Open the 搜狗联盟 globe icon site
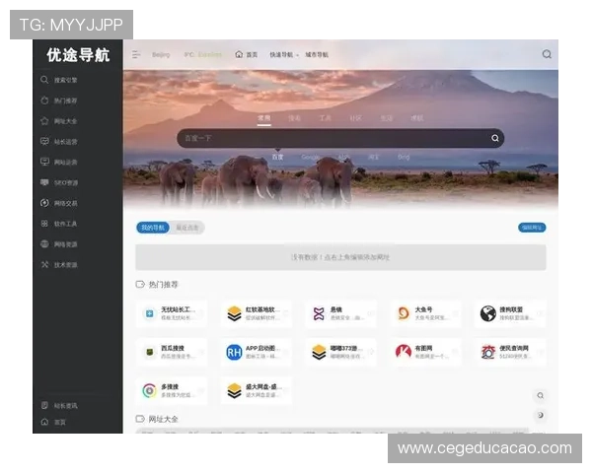This screenshot has width=592, height=473. coord(487,313)
